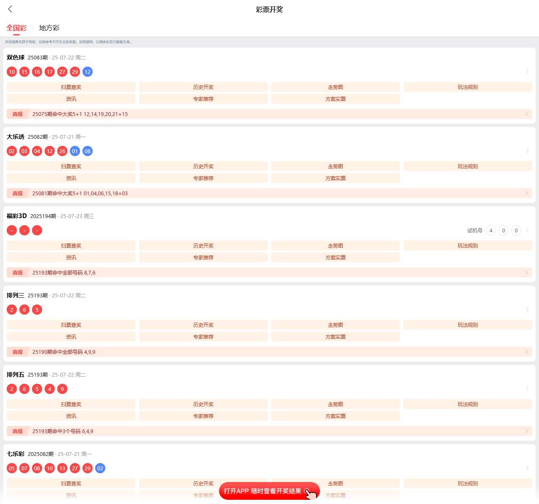Click the 双色球 lottery title
This screenshot has width=539, height=504.
click(x=16, y=57)
